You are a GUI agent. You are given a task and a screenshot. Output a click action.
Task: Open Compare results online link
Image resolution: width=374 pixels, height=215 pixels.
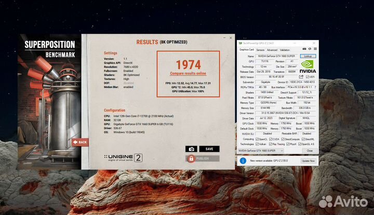click(188, 73)
